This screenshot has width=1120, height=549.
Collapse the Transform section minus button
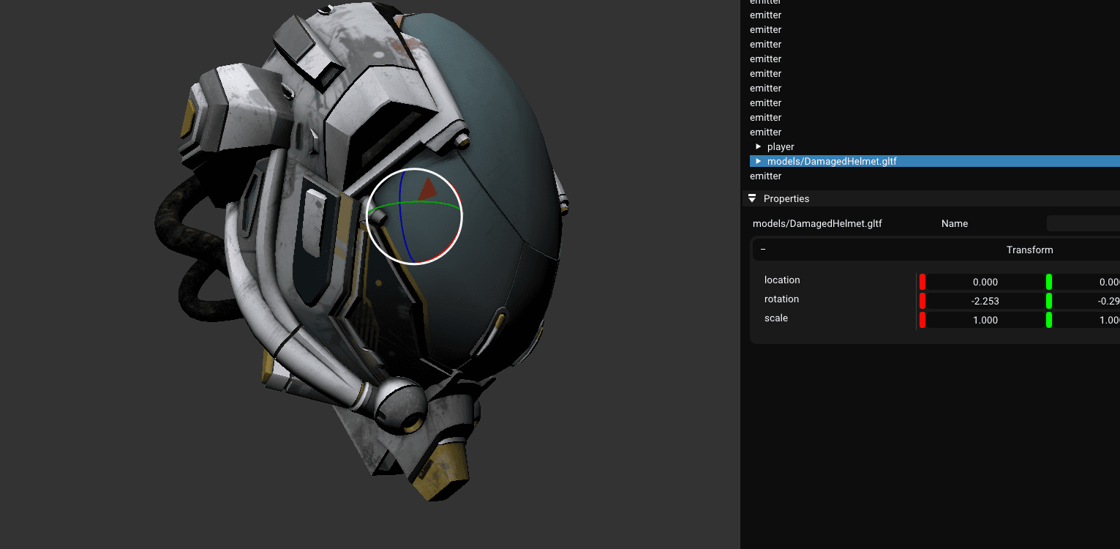point(763,250)
